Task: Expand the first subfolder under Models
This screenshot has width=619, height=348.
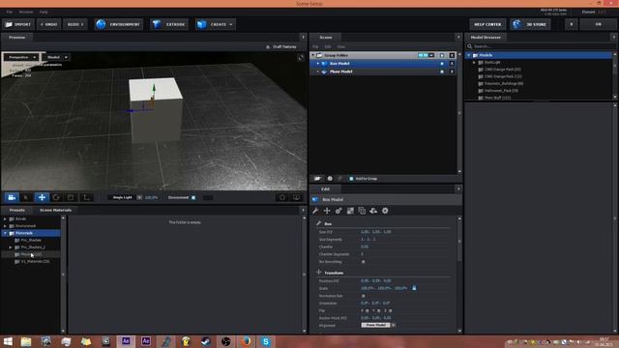Action: pos(474,62)
